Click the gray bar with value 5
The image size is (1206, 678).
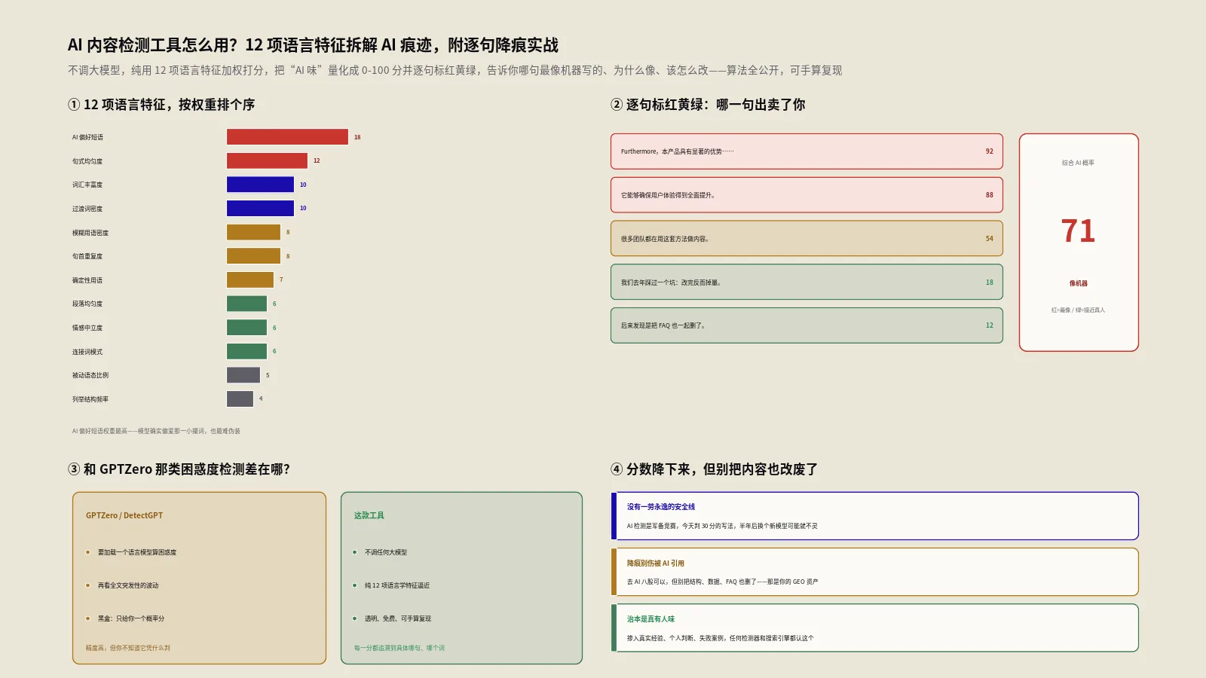pos(243,375)
